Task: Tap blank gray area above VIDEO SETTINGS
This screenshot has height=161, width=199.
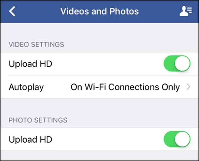Action: pos(99,32)
